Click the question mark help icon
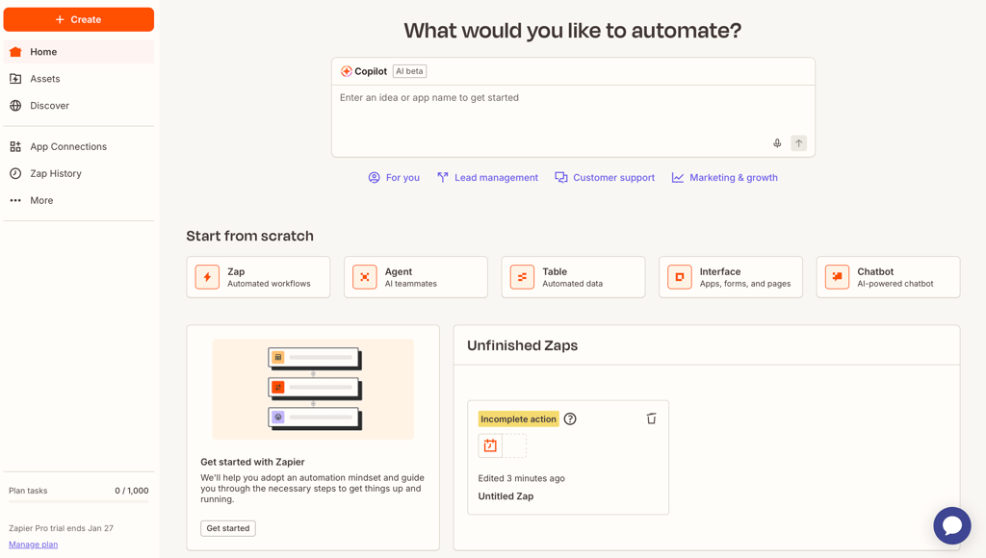 coord(570,419)
